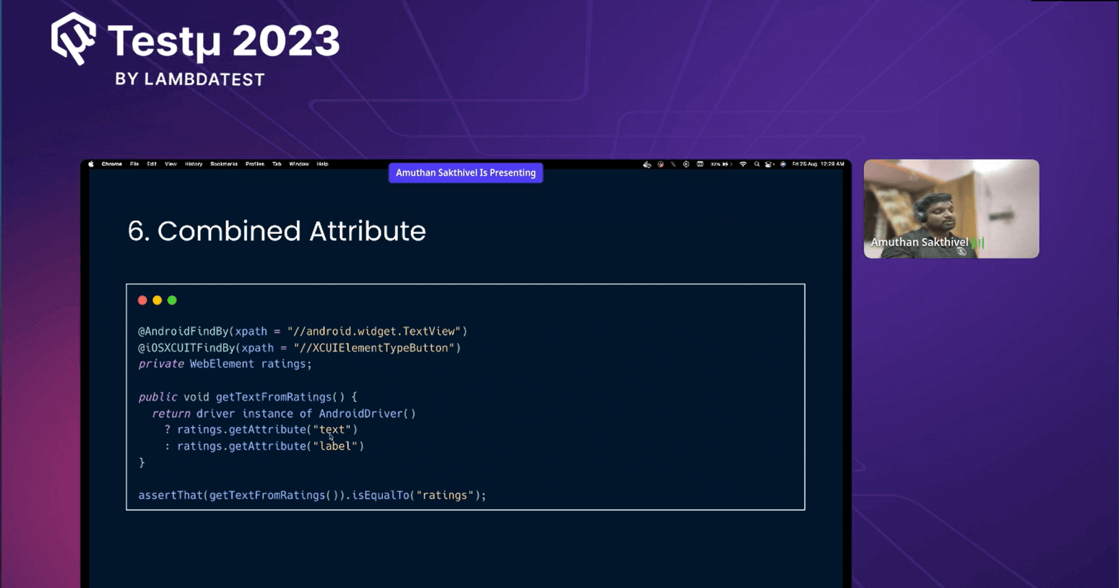1119x588 pixels.
Task: Open the Help menu
Action: point(322,164)
